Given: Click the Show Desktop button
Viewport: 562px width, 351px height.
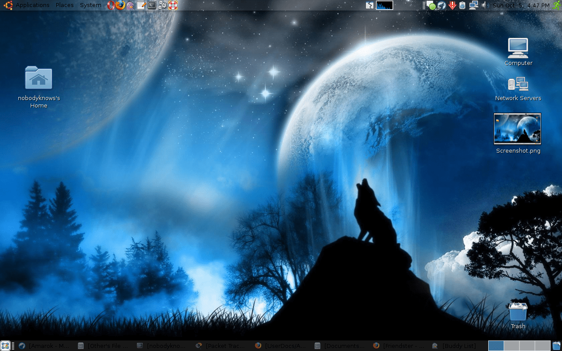Looking at the screenshot, I should 5,346.
